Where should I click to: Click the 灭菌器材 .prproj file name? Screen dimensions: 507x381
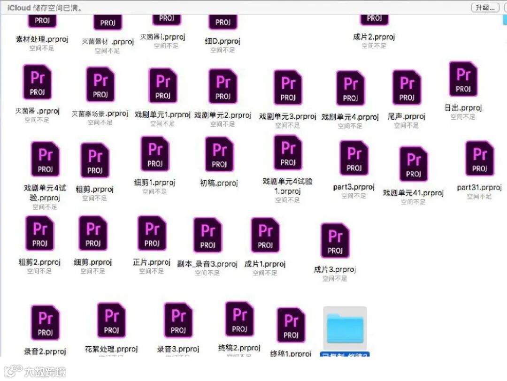click(x=108, y=42)
